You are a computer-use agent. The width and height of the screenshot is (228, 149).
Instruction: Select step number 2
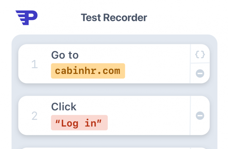click(34, 116)
